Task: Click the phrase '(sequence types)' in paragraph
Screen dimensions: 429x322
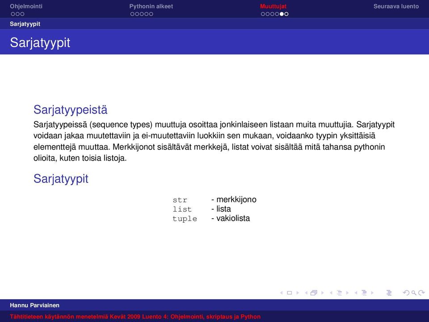Action: click(x=121, y=125)
